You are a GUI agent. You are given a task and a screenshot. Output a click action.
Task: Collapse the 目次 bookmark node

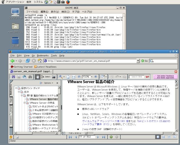coord(19,92)
